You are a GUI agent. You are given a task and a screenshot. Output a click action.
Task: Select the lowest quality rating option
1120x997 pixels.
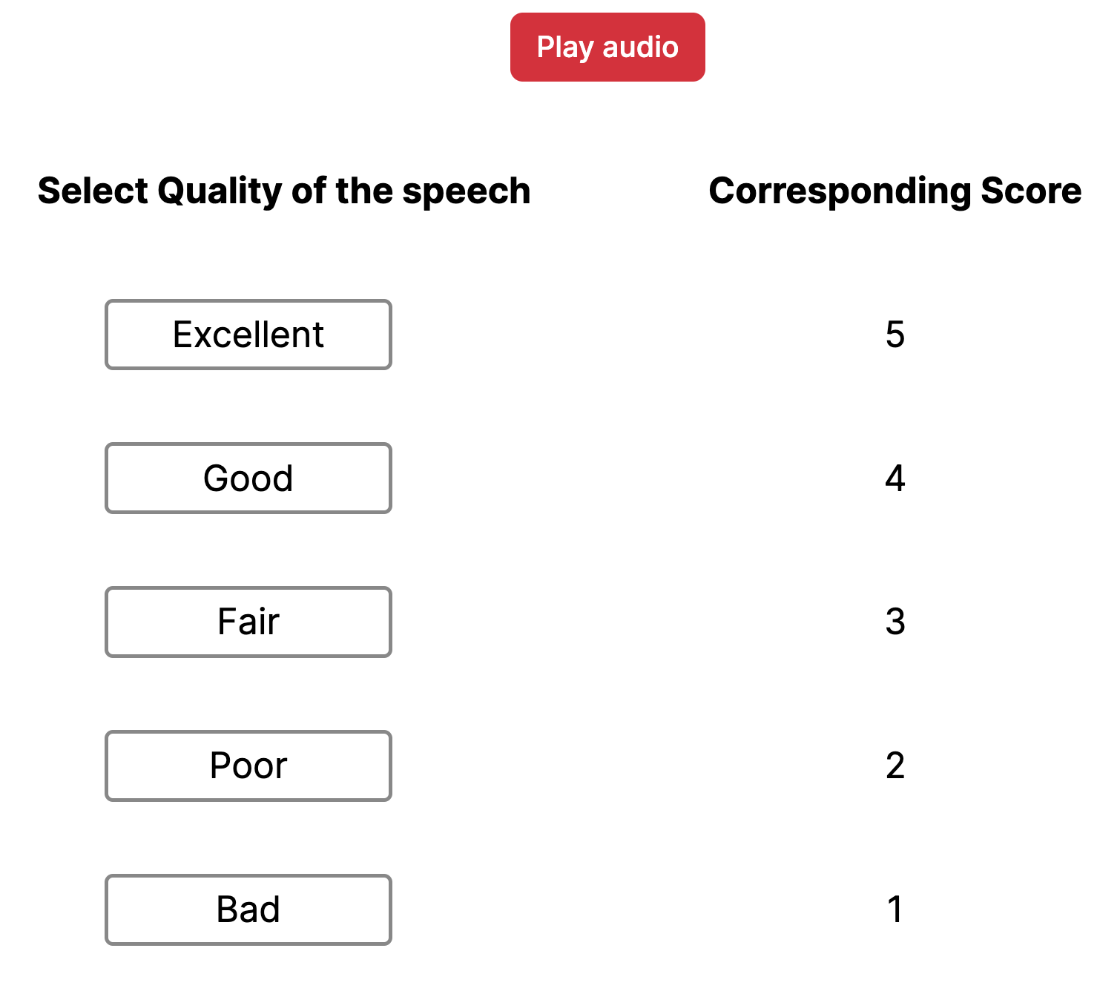tap(248, 909)
